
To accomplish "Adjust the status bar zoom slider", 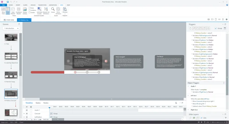I will [218, 122].
